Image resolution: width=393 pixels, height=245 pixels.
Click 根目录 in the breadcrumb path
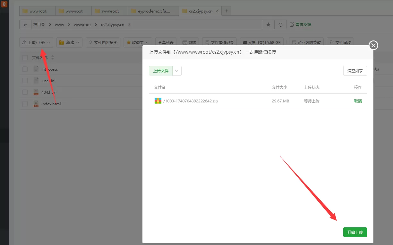click(x=39, y=25)
